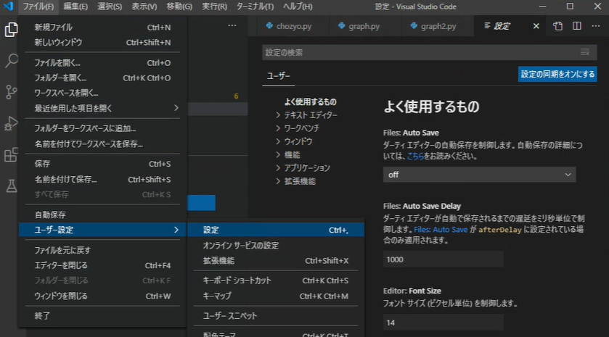Open sidebar More Actions ellipsis

tap(232, 25)
